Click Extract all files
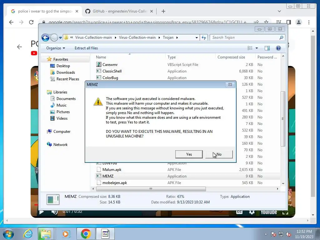This screenshot has height=240, width=320. pos(86,48)
